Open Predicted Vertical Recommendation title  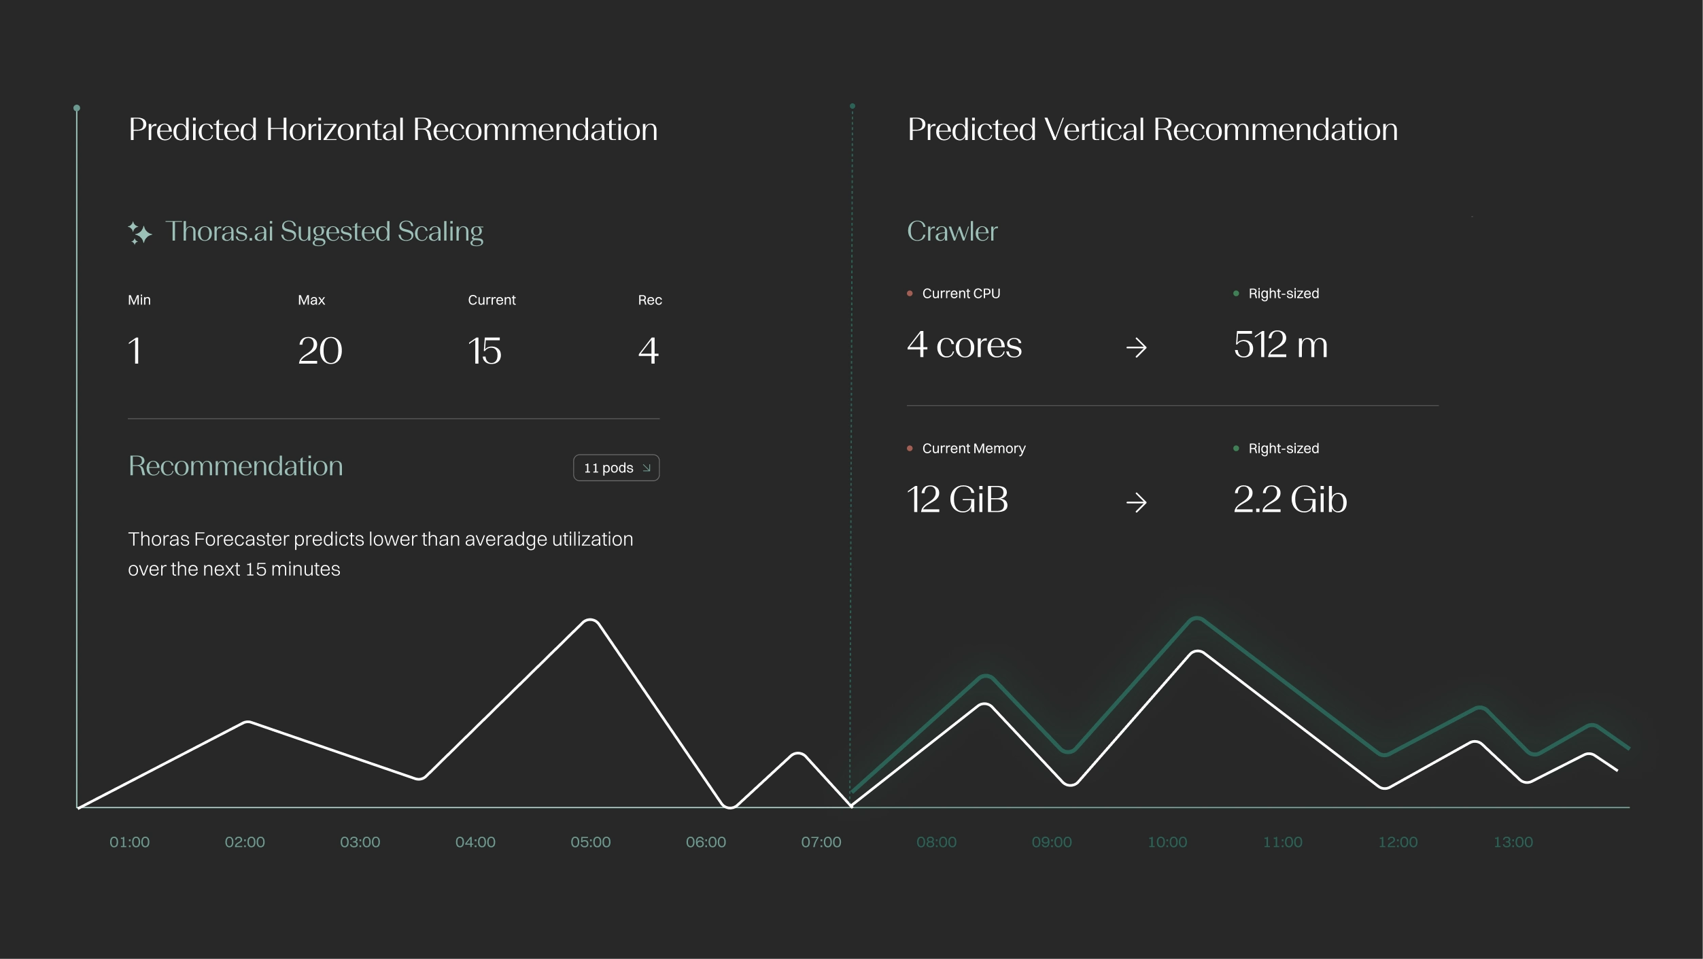point(1152,129)
